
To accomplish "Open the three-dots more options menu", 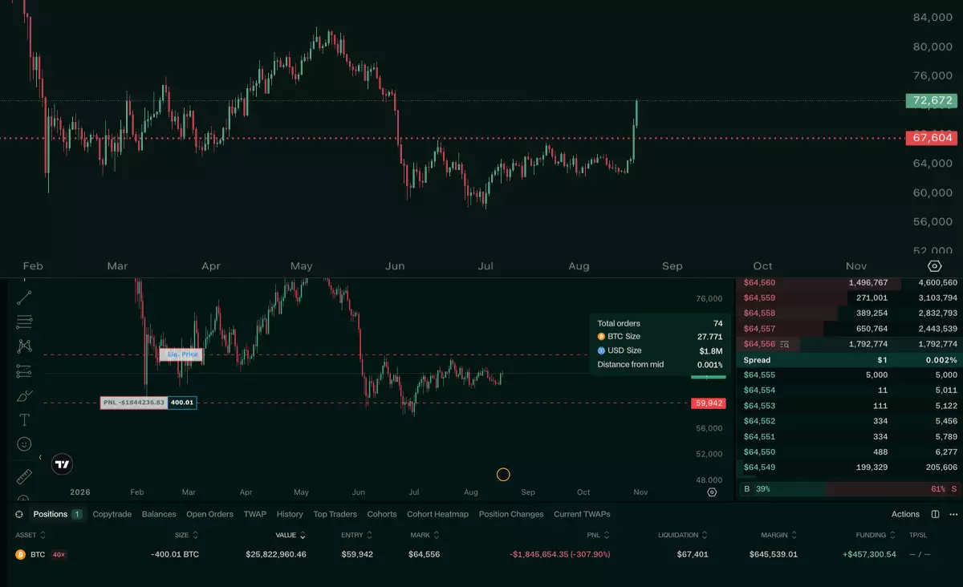I will click(954, 514).
